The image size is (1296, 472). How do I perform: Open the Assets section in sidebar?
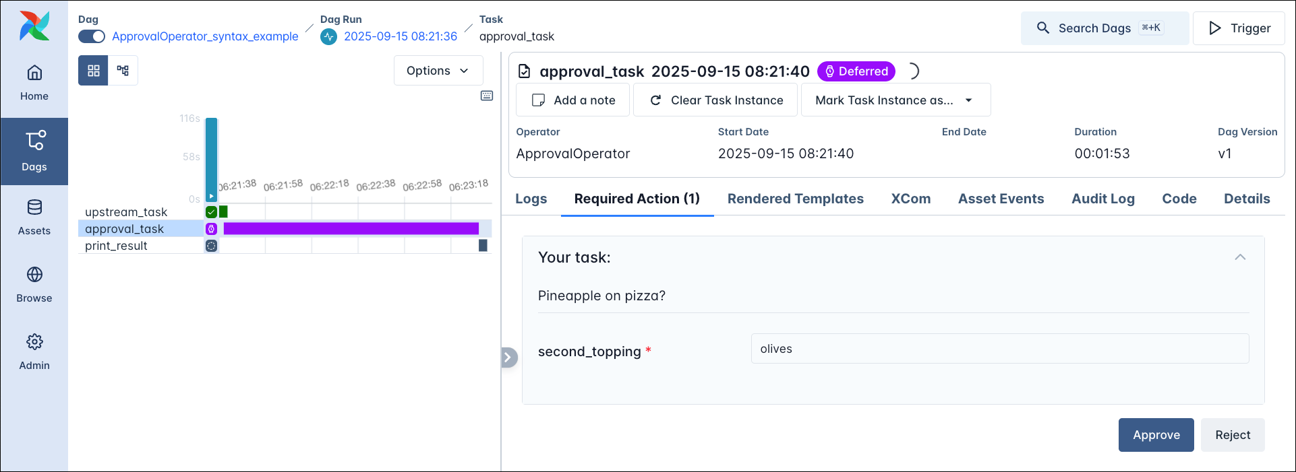34,217
